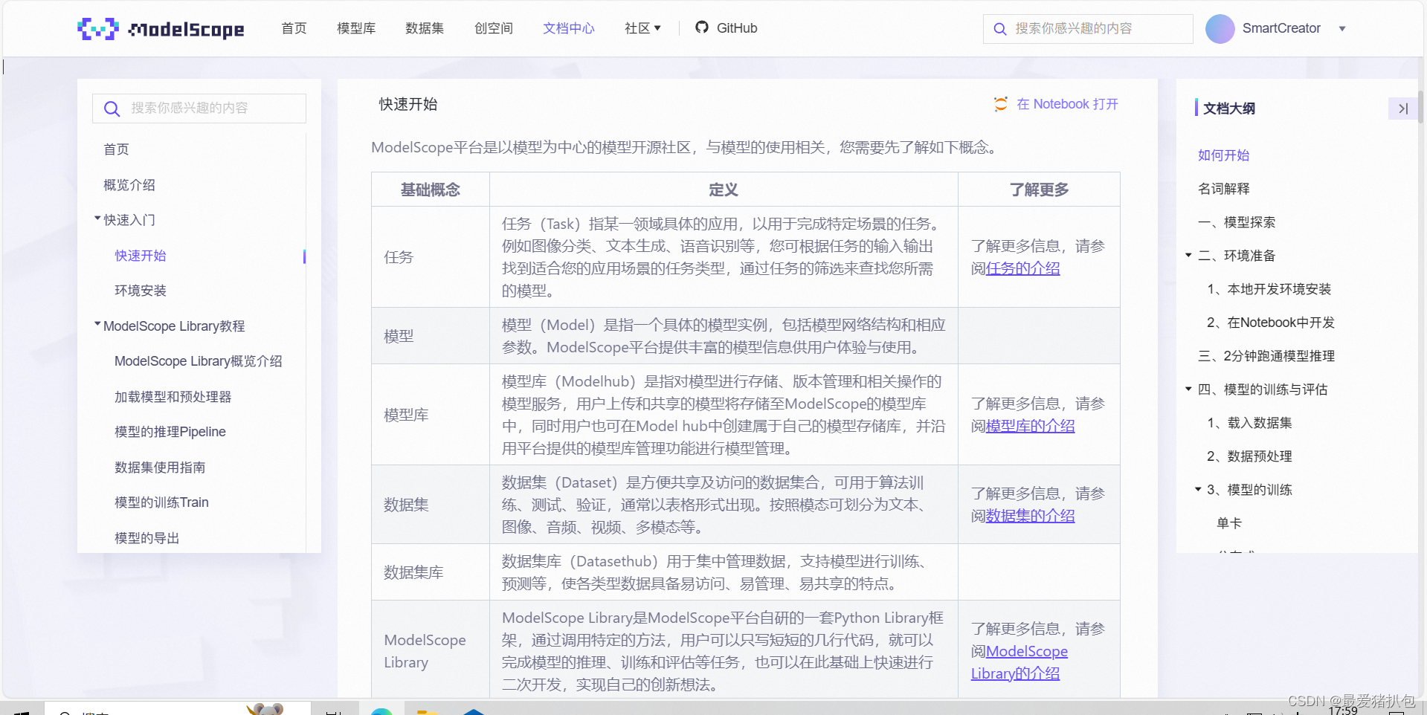Click the 快速开始 page heading
1427x715 pixels.
click(x=408, y=104)
